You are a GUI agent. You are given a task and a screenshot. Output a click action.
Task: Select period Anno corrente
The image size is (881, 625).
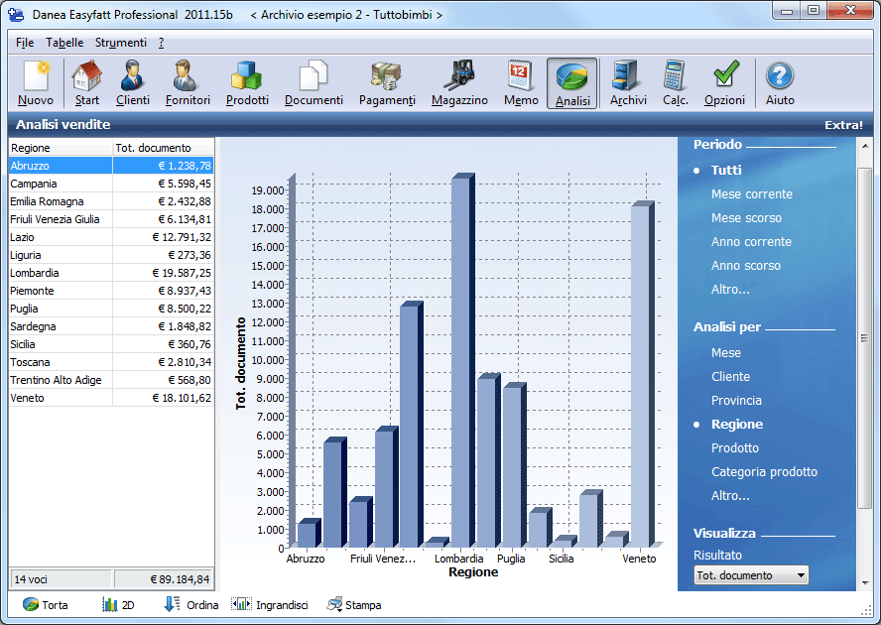click(751, 242)
